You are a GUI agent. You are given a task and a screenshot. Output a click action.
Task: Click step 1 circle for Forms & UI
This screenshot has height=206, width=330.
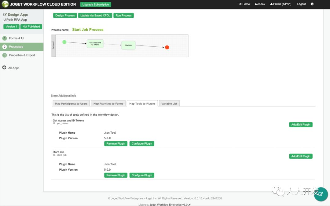tap(4, 38)
